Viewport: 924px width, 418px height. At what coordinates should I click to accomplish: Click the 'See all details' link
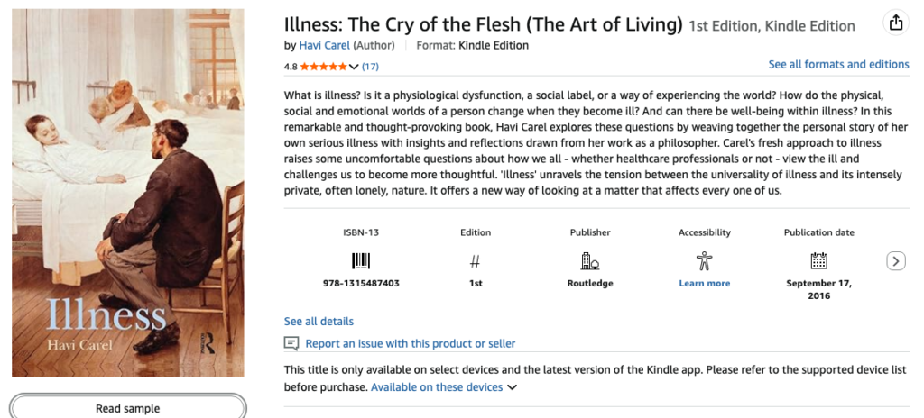tap(319, 322)
